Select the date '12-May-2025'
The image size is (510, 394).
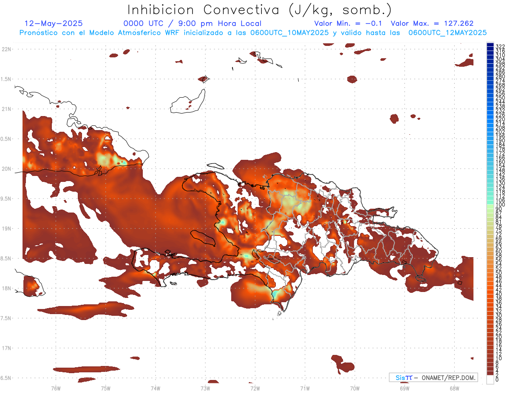(54, 23)
